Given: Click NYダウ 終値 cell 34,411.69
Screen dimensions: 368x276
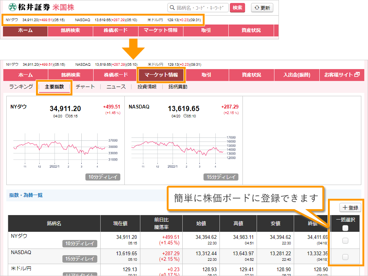Looking at the screenshot, I should pyautogui.click(x=317, y=237).
